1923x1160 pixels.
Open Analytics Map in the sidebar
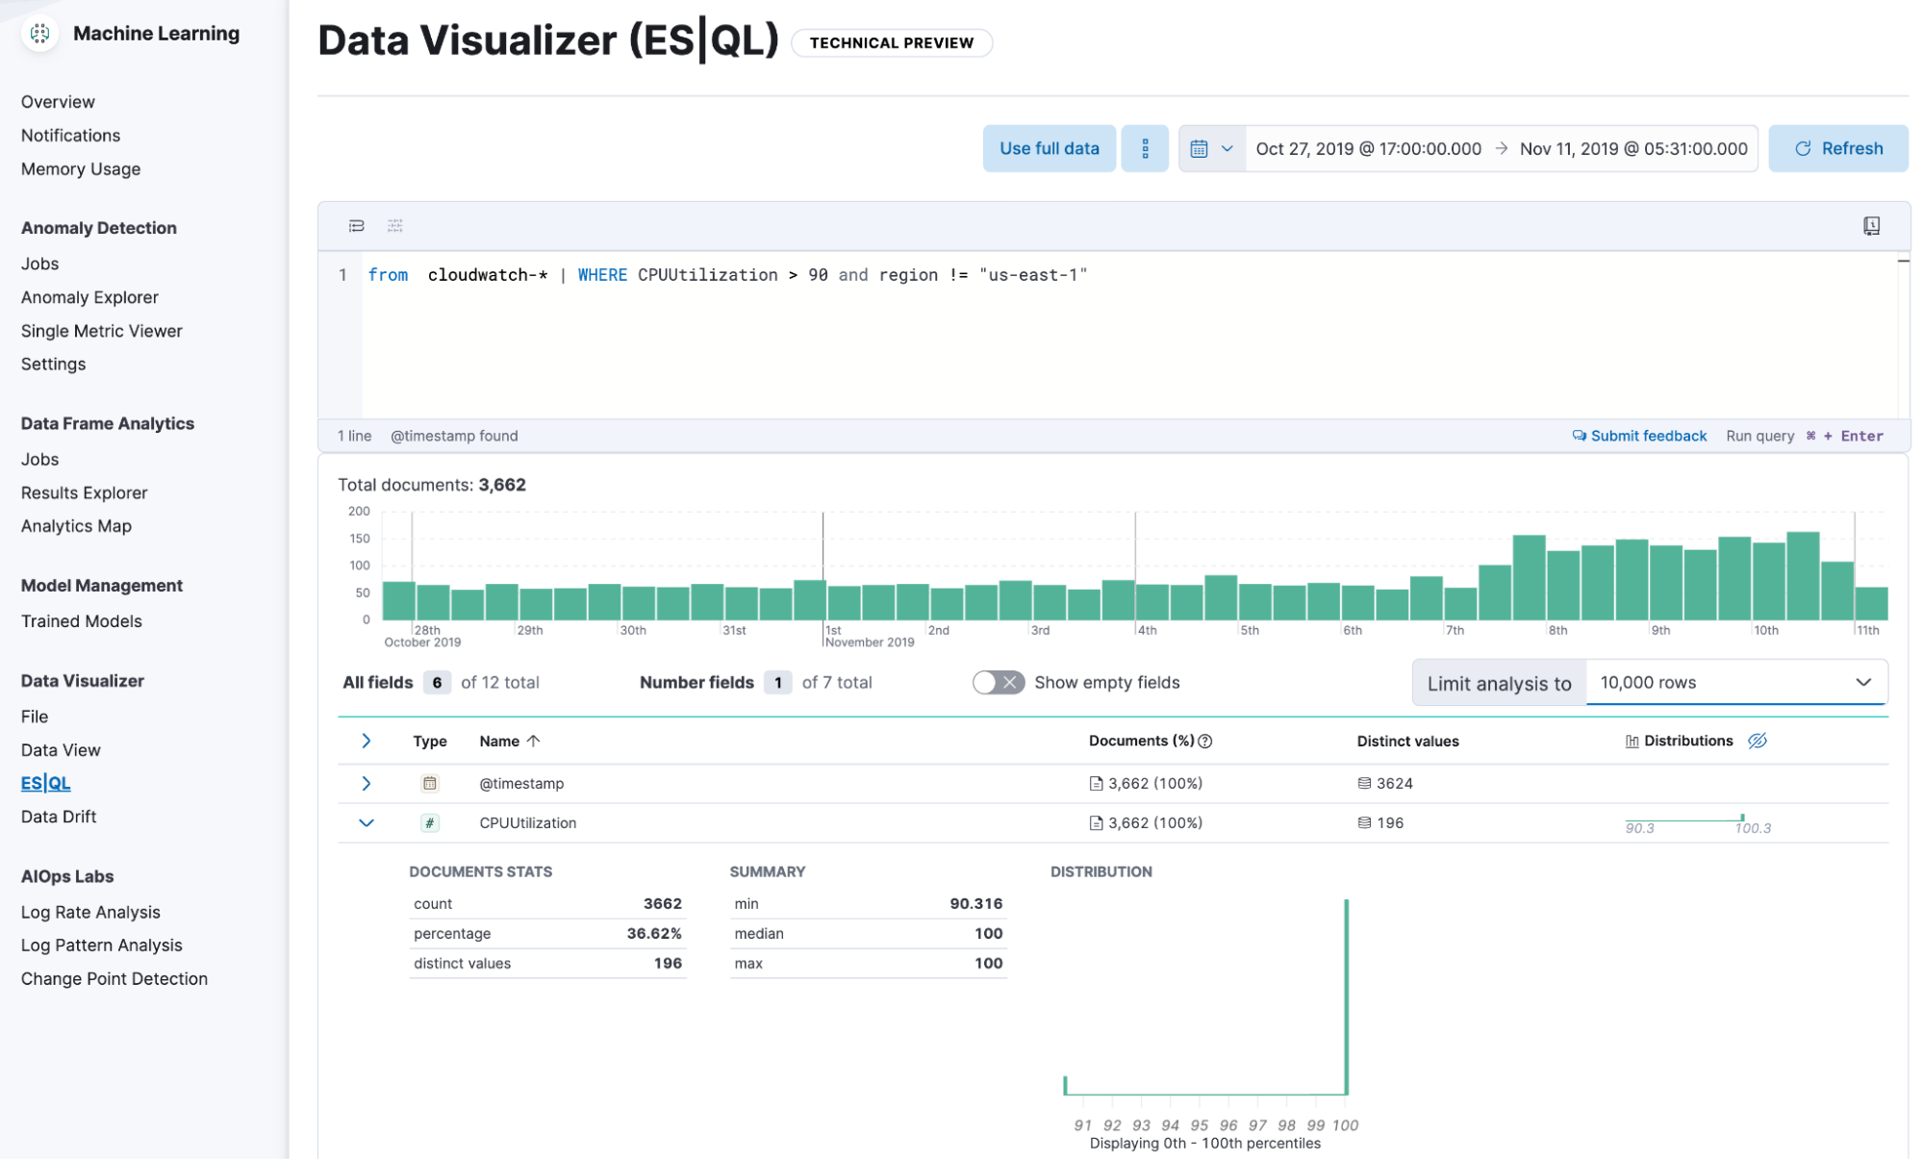76,526
